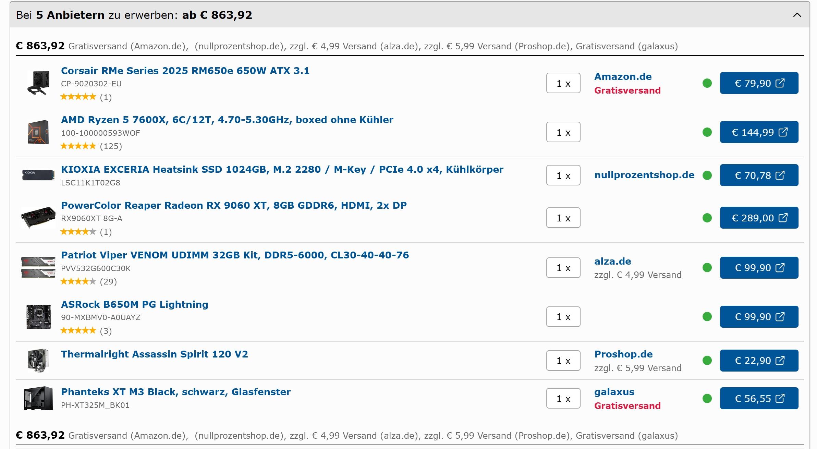Open the €79,90 Corsair RM650e offer

tap(759, 83)
